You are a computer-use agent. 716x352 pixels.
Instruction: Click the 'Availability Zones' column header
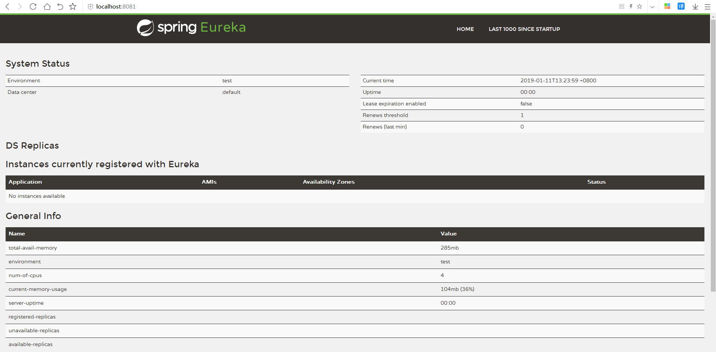329,182
